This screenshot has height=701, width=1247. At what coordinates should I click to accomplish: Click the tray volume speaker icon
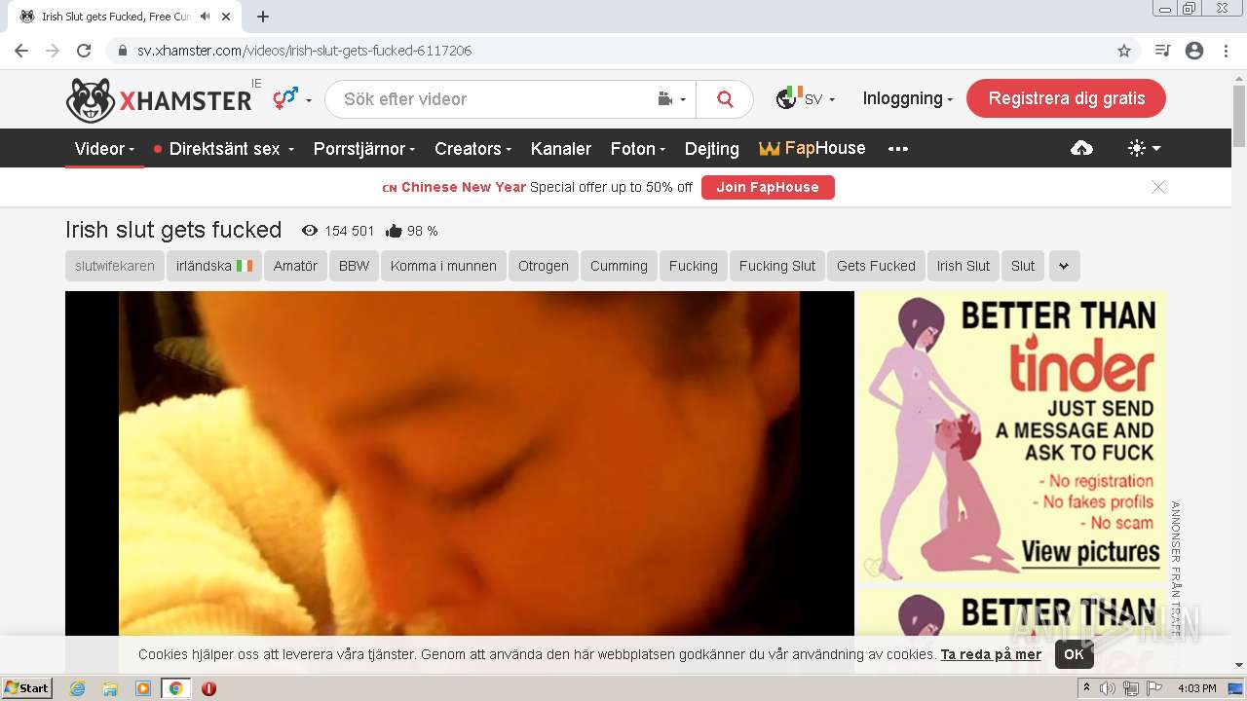click(1108, 688)
